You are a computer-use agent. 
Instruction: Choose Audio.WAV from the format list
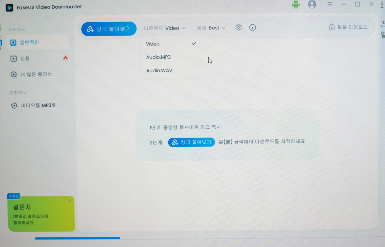coord(171,70)
